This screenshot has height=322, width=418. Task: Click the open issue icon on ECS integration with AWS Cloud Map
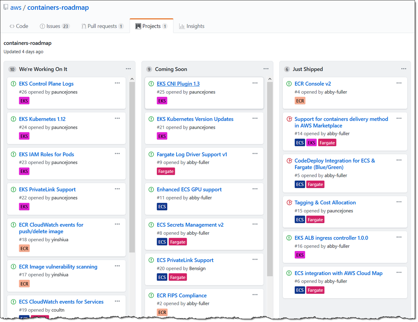289,273
